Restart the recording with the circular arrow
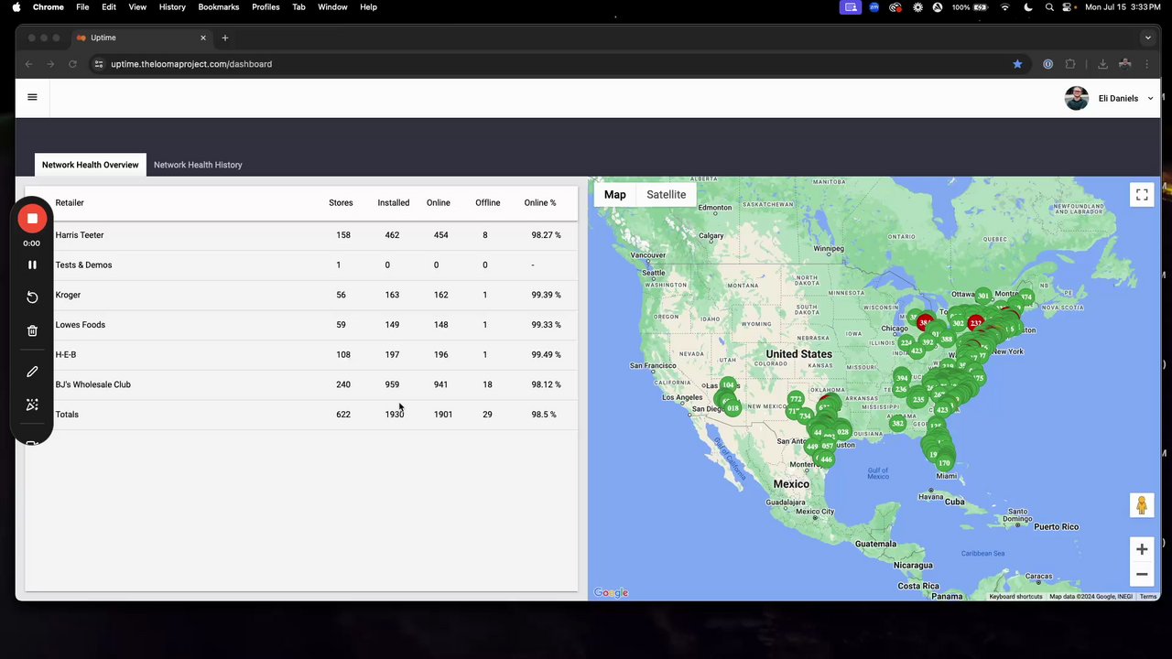Screen dimensions: 1172x659 tap(32, 297)
